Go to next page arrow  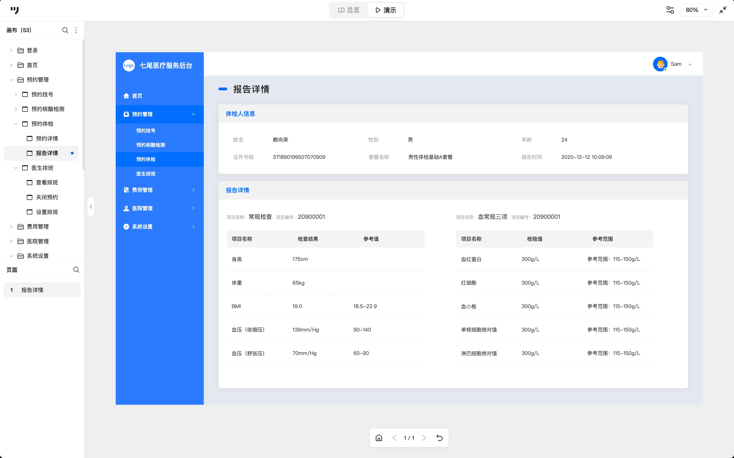click(x=424, y=438)
